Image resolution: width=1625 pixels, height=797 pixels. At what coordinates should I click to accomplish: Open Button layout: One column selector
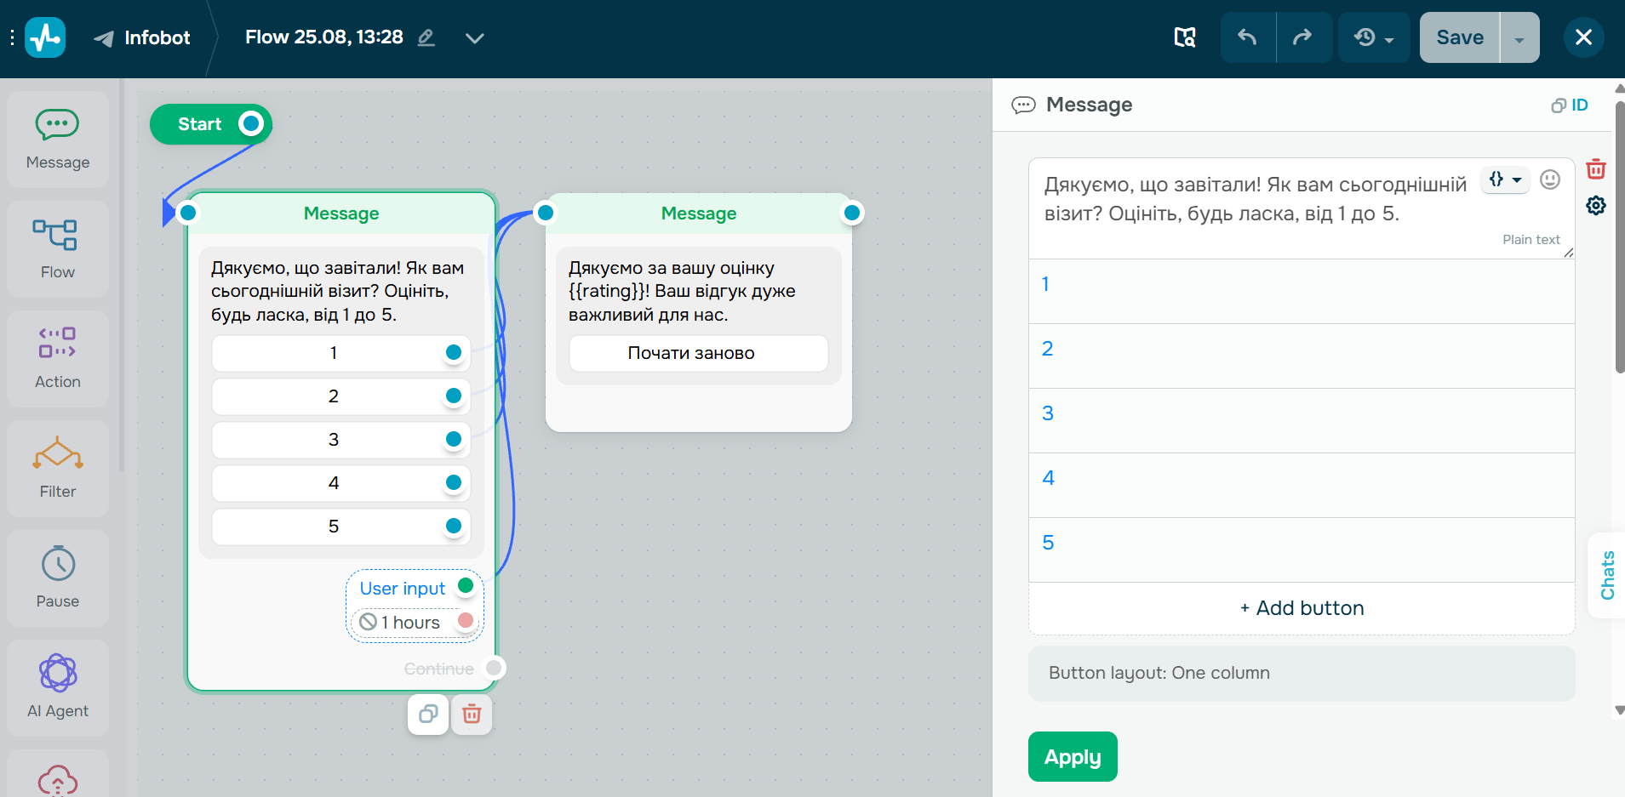pyautogui.click(x=1302, y=673)
